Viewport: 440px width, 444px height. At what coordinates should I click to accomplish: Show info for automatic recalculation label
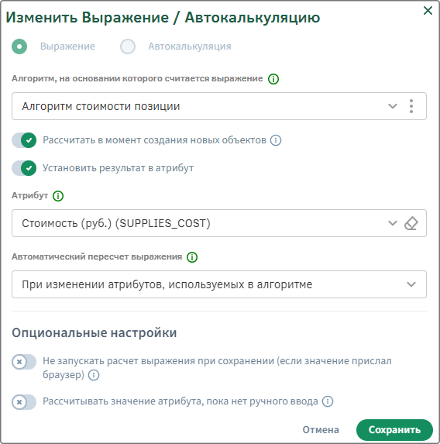(x=192, y=257)
